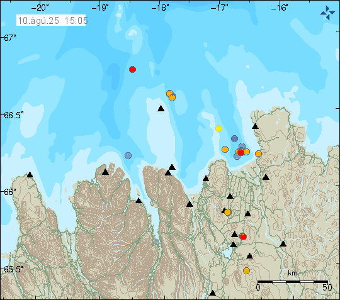Viewport: 340px width, 300px height.
Task: Click the 67° latitude label
Action: click(x=9, y=38)
